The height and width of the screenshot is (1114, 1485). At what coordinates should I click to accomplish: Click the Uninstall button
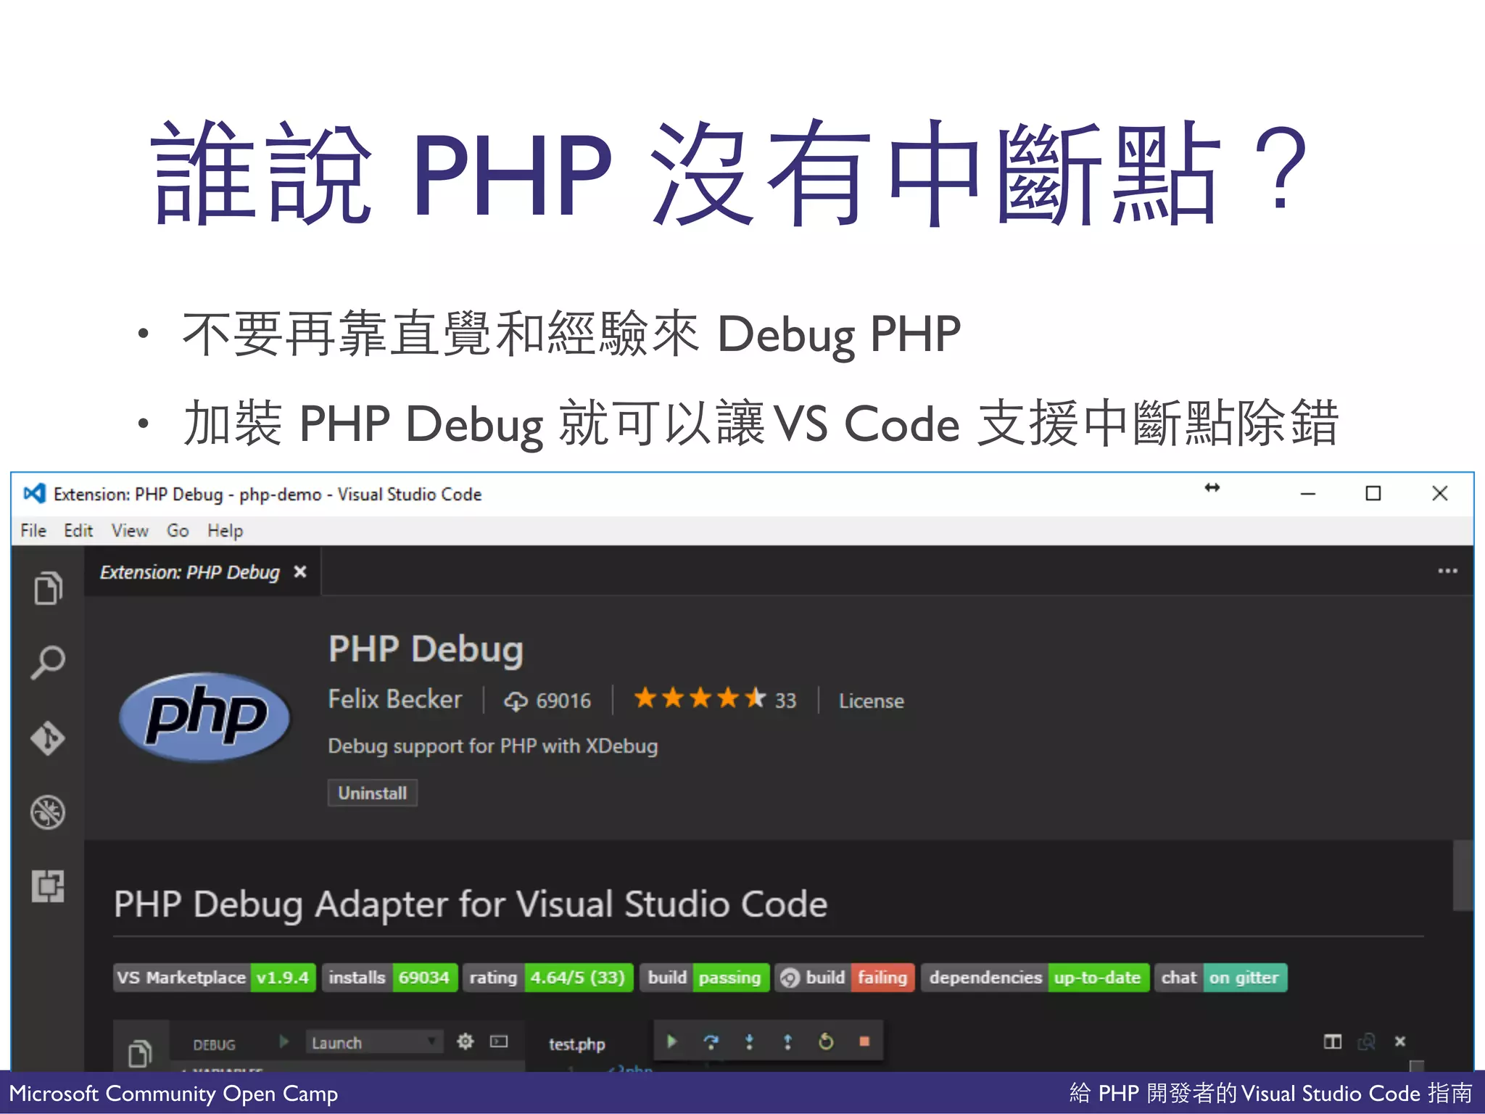tap(373, 793)
